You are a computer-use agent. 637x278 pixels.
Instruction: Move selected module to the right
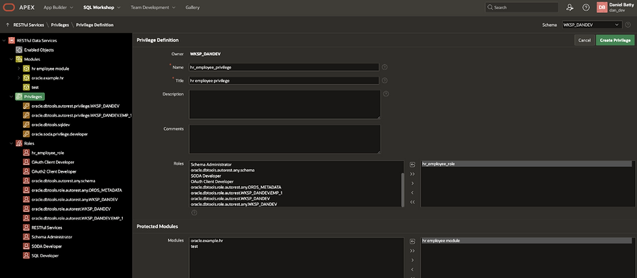(x=412, y=260)
